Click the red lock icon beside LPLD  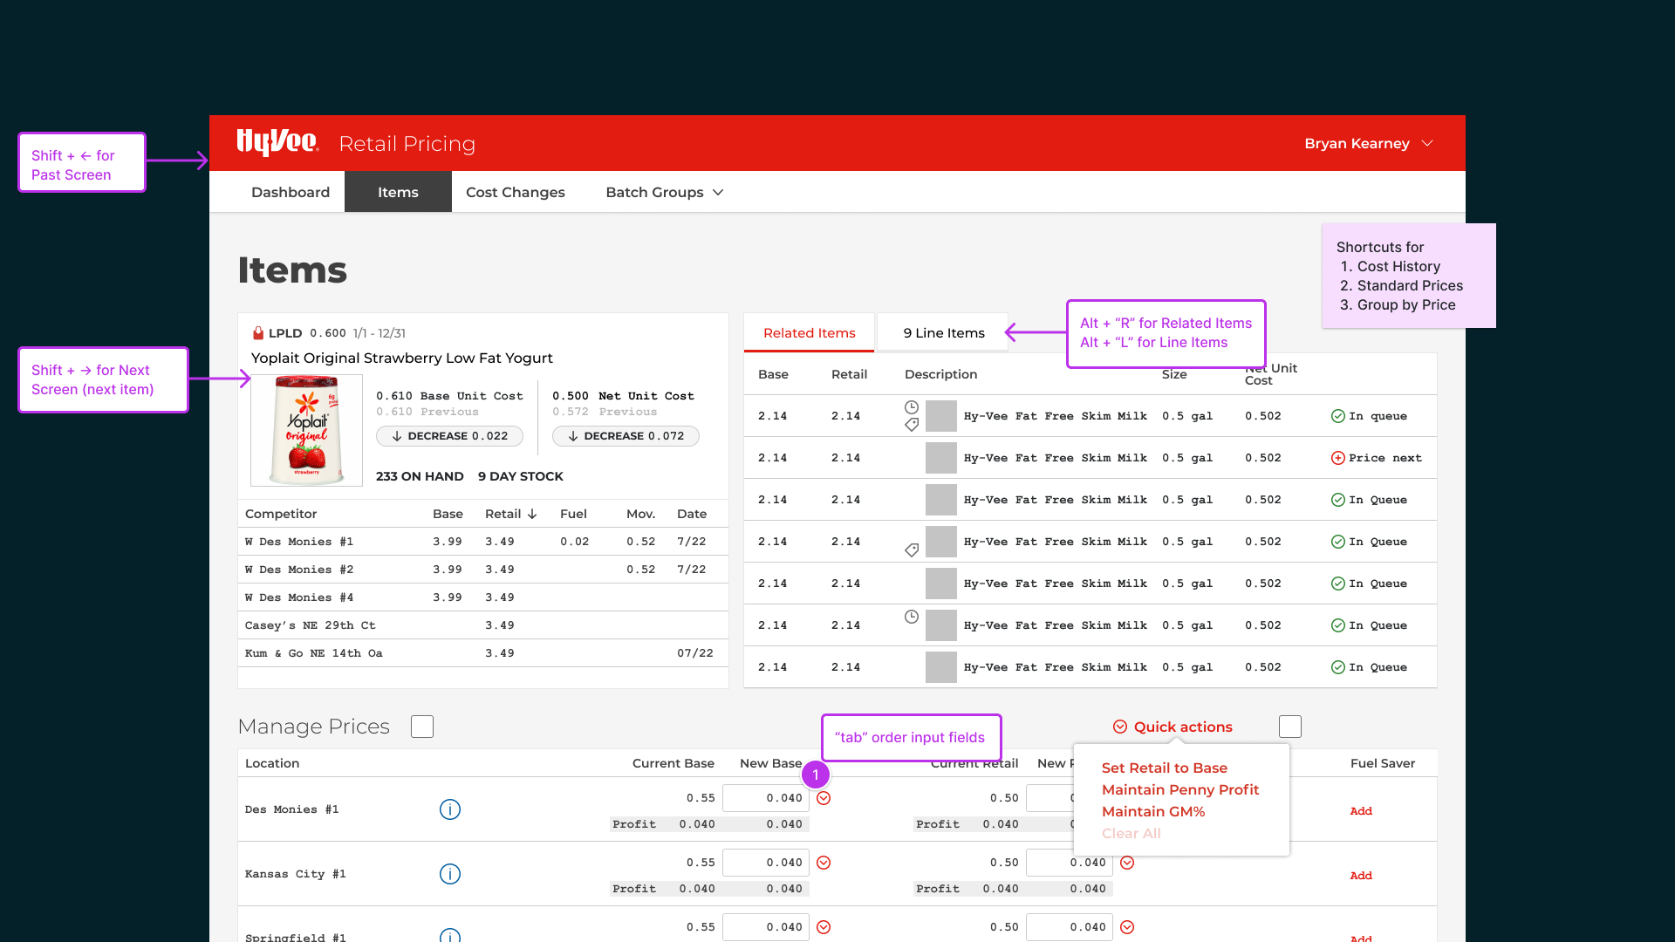[x=258, y=333]
